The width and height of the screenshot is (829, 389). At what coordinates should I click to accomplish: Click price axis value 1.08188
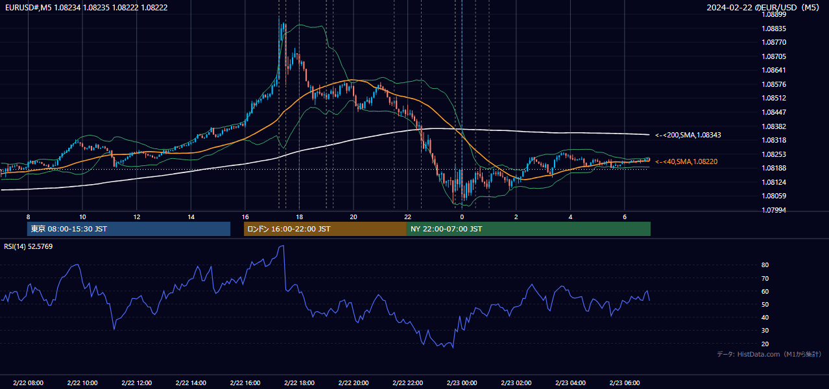point(774,168)
